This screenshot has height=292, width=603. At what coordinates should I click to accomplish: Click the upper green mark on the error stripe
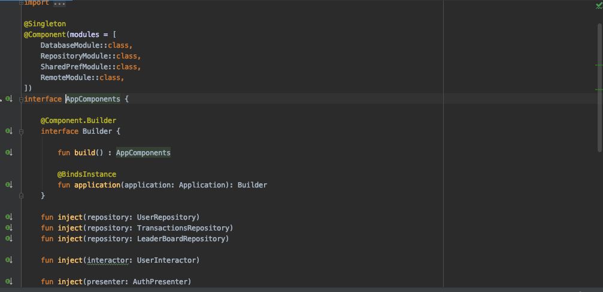click(x=598, y=66)
